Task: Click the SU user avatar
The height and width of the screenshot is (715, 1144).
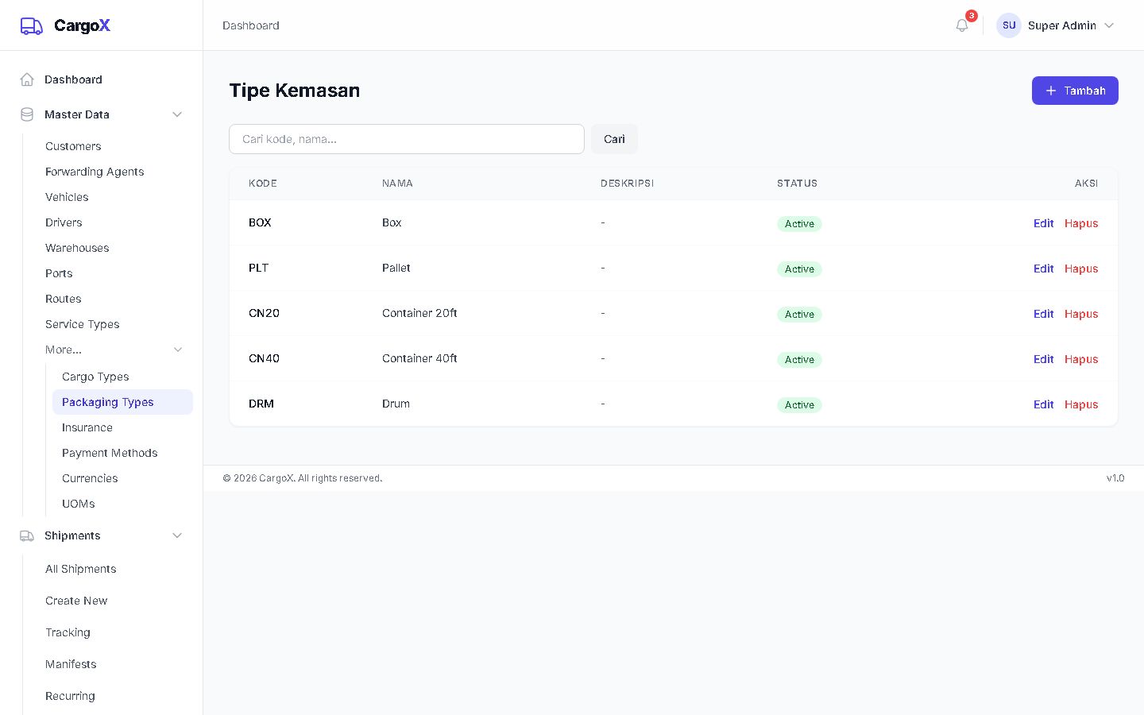Action: (x=1009, y=25)
